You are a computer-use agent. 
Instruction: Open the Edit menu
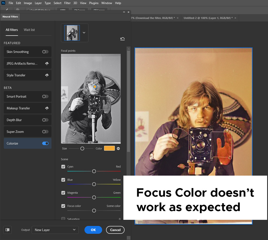[18, 3]
